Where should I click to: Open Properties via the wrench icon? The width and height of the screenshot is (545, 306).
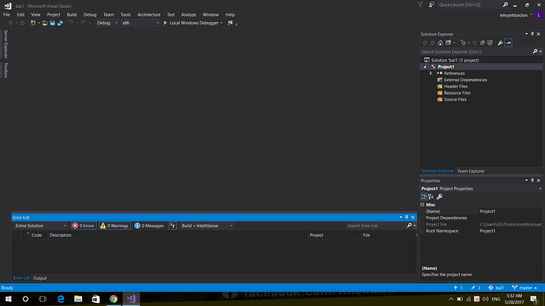[x=500, y=43]
